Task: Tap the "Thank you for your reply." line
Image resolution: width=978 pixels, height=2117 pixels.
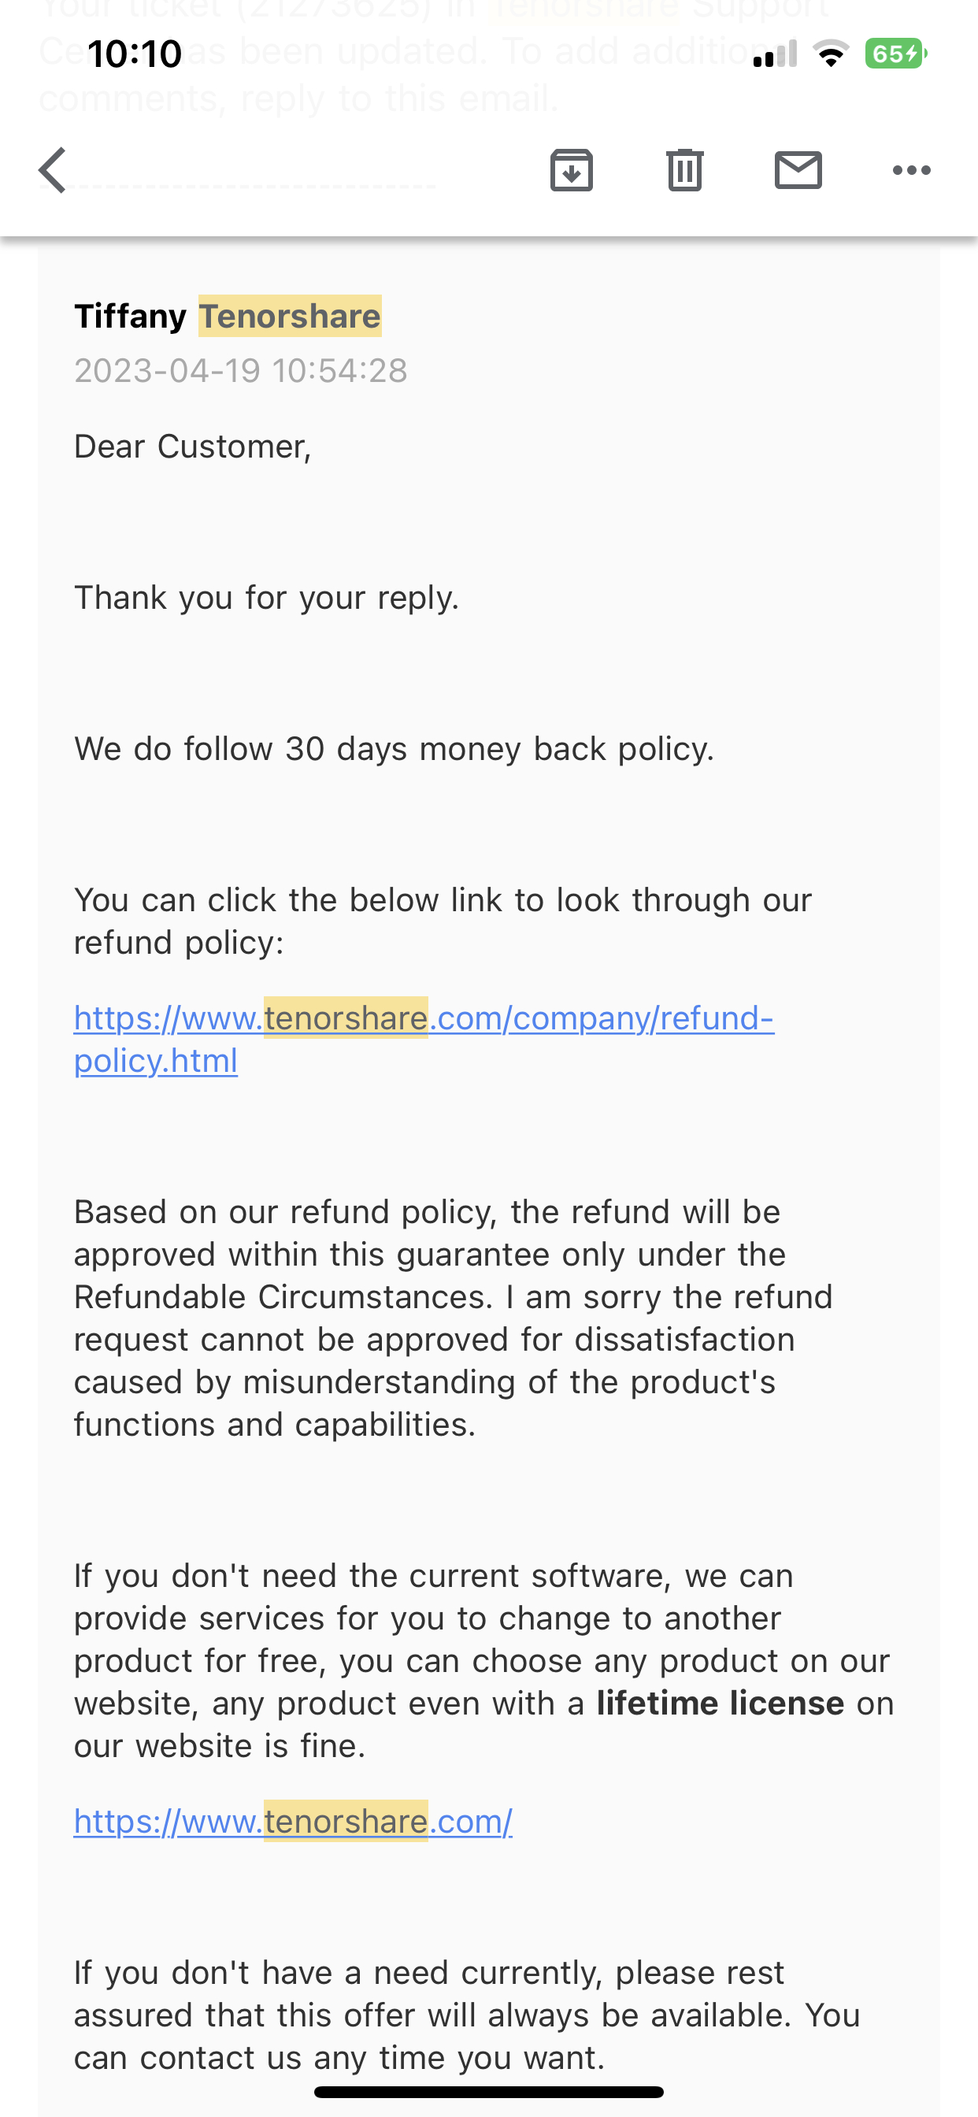Action: 266,599
